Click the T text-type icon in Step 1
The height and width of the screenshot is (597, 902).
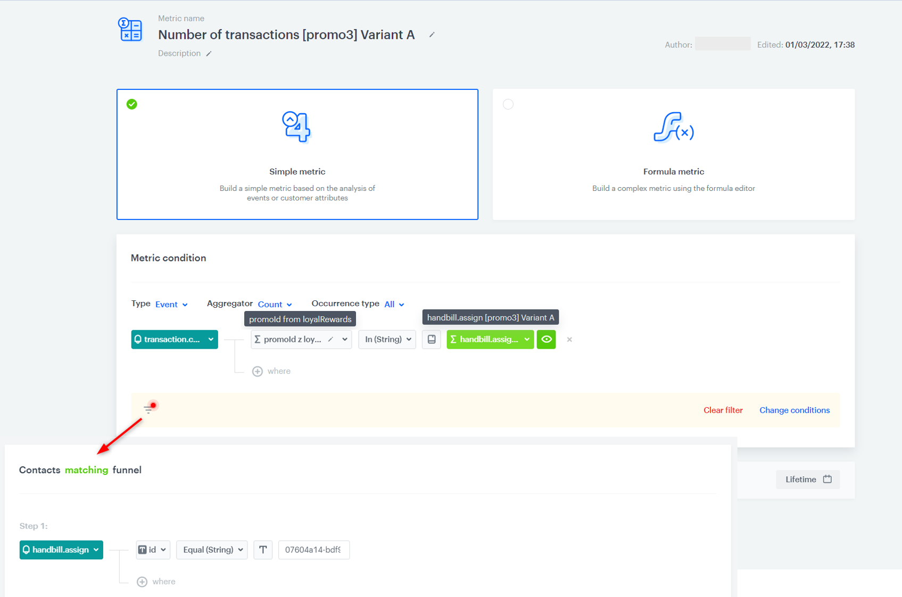click(263, 550)
